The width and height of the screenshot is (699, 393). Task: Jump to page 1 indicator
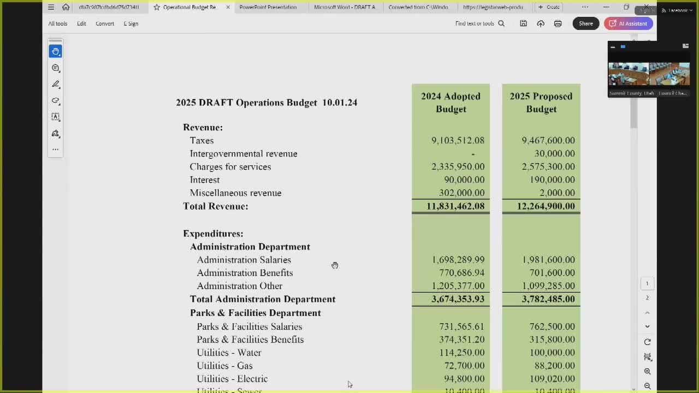point(647,283)
